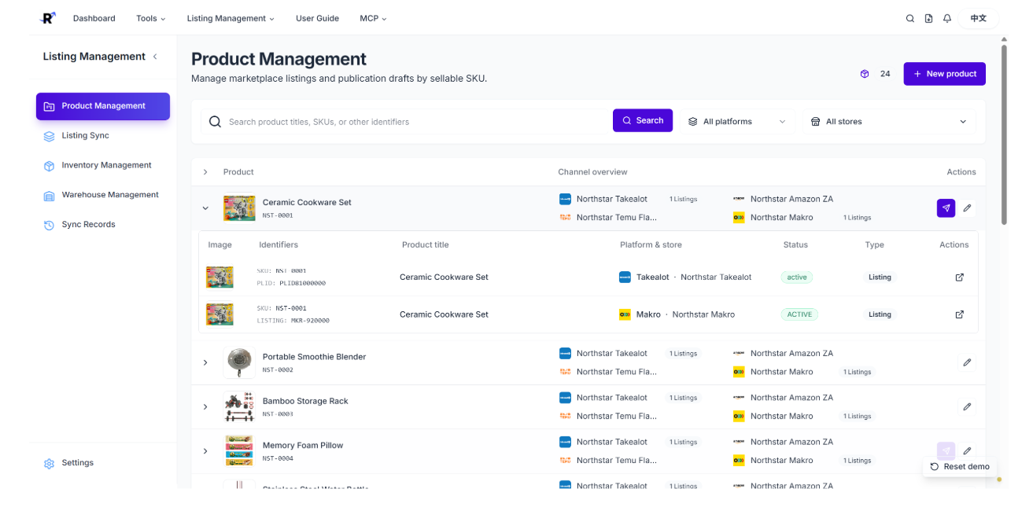This screenshot has height=511, width=1033.
Task: Go to Dashboard in top navigation
Action: (x=94, y=18)
